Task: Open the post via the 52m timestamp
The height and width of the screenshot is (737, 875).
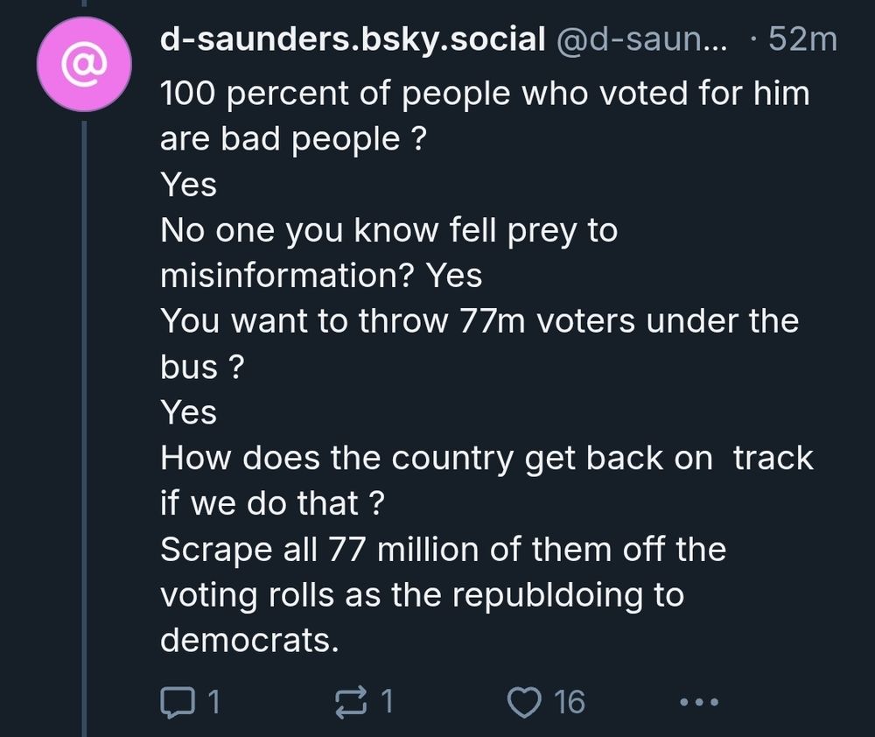Action: point(801,39)
